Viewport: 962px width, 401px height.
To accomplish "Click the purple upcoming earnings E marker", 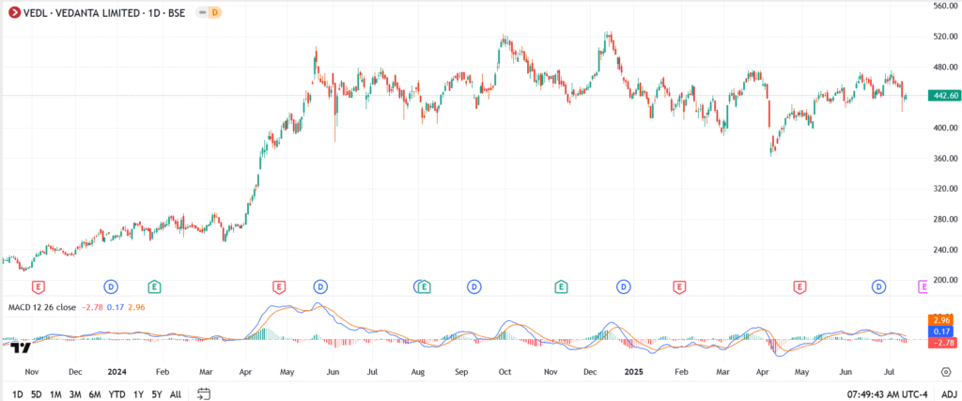I will point(922,285).
